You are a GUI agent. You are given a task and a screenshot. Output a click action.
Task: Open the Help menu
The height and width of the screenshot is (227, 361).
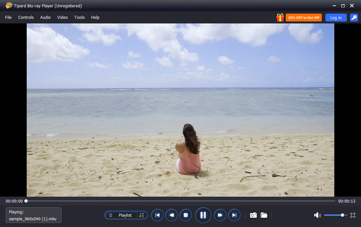(95, 18)
